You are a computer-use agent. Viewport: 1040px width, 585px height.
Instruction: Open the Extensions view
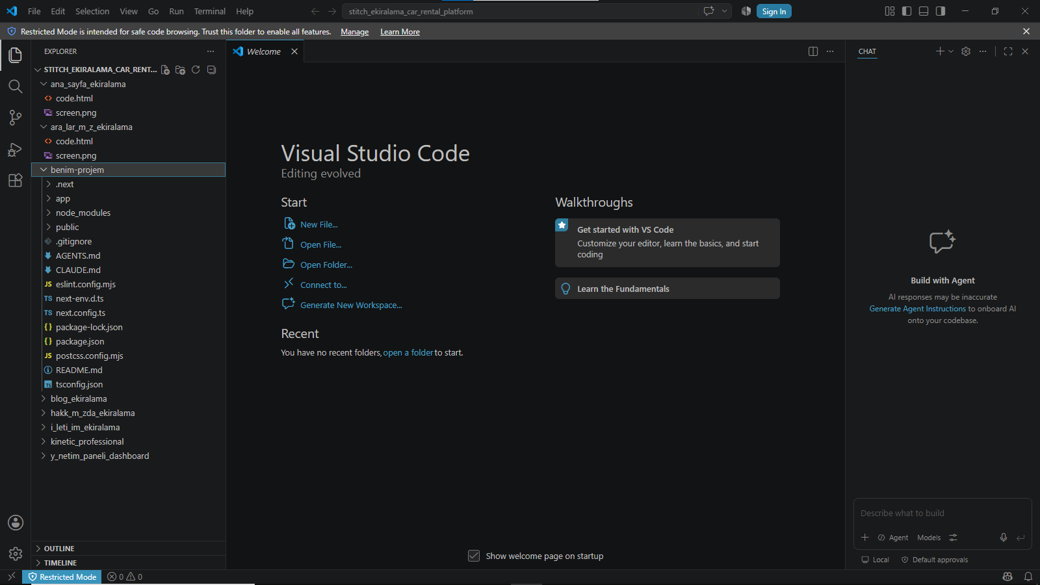coord(16,181)
